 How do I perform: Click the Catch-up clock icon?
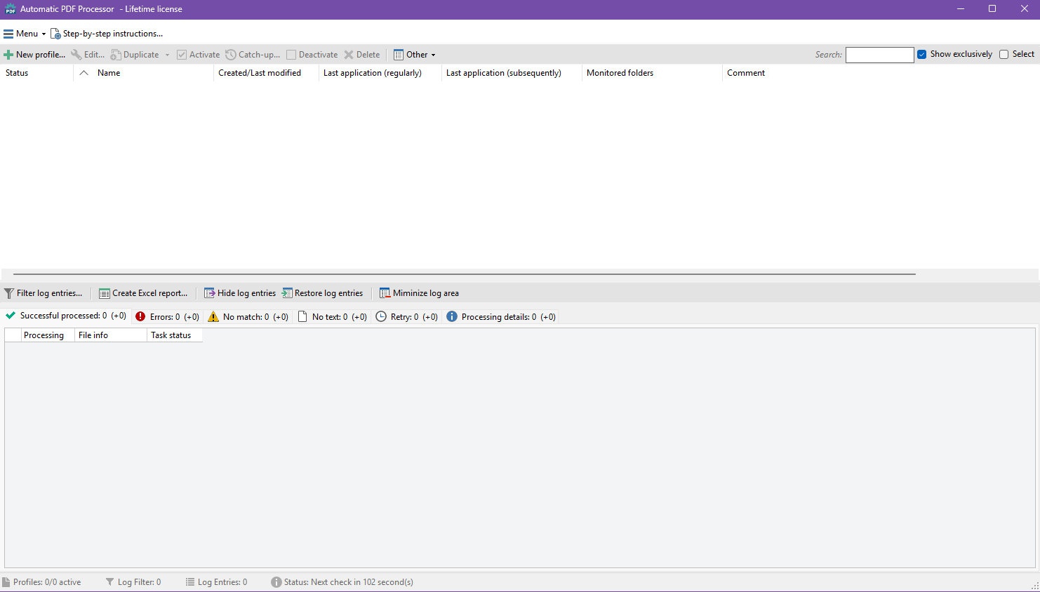[x=231, y=55]
